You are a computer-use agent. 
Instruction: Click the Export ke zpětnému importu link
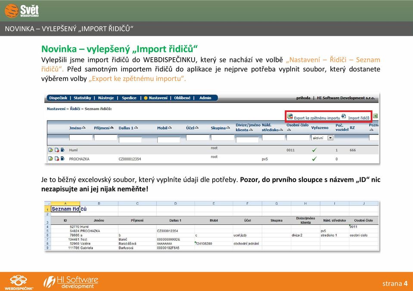coord(317,118)
